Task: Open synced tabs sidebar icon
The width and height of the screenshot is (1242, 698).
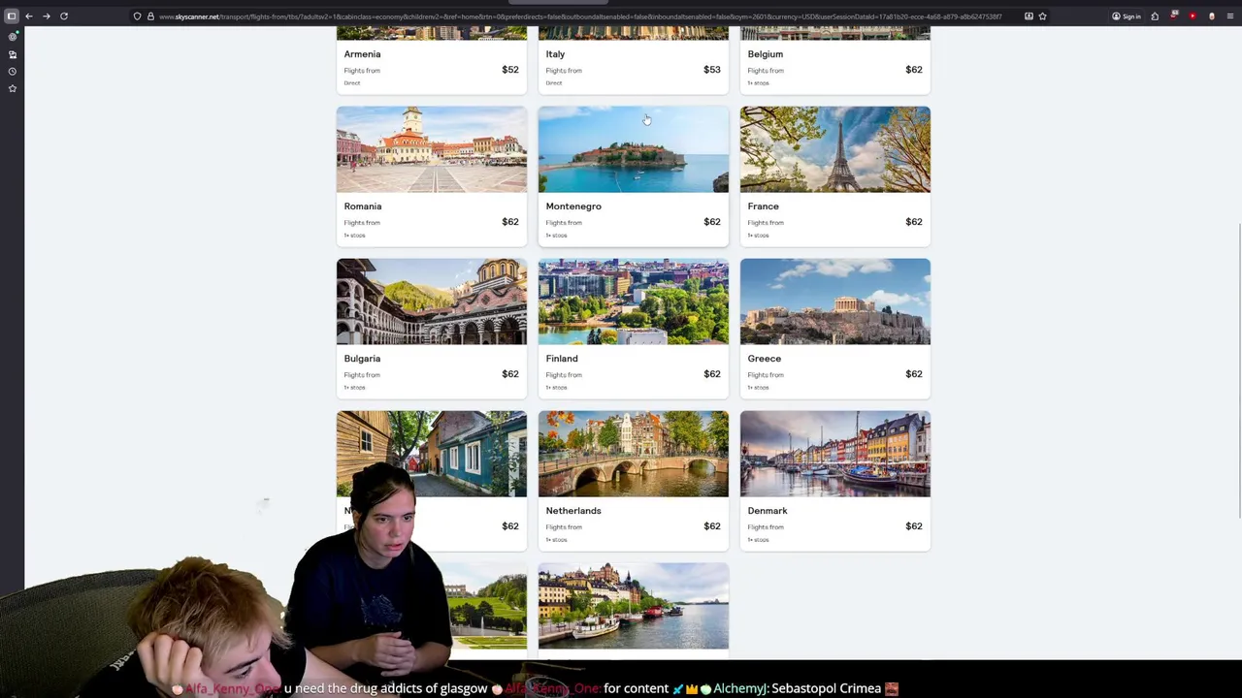Action: tap(13, 54)
